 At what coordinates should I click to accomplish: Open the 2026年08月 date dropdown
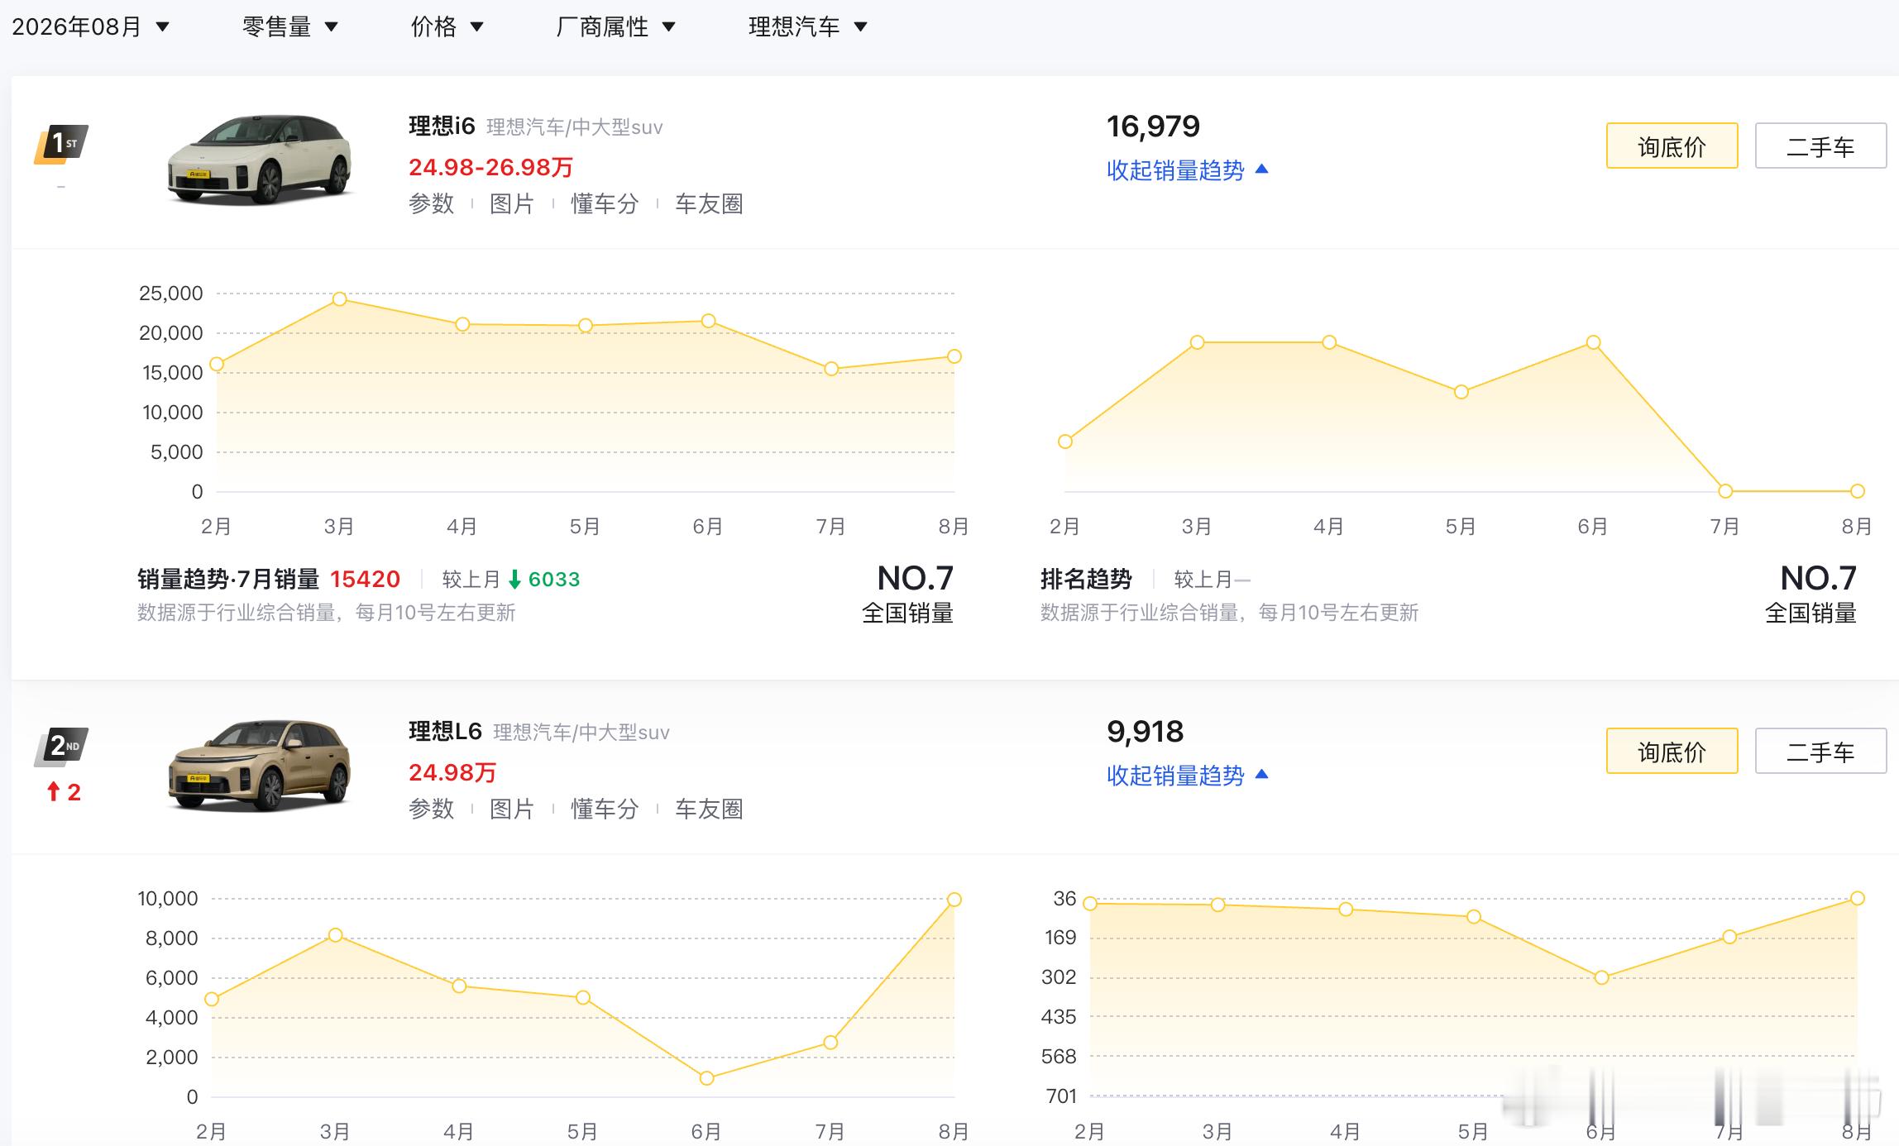[x=91, y=26]
